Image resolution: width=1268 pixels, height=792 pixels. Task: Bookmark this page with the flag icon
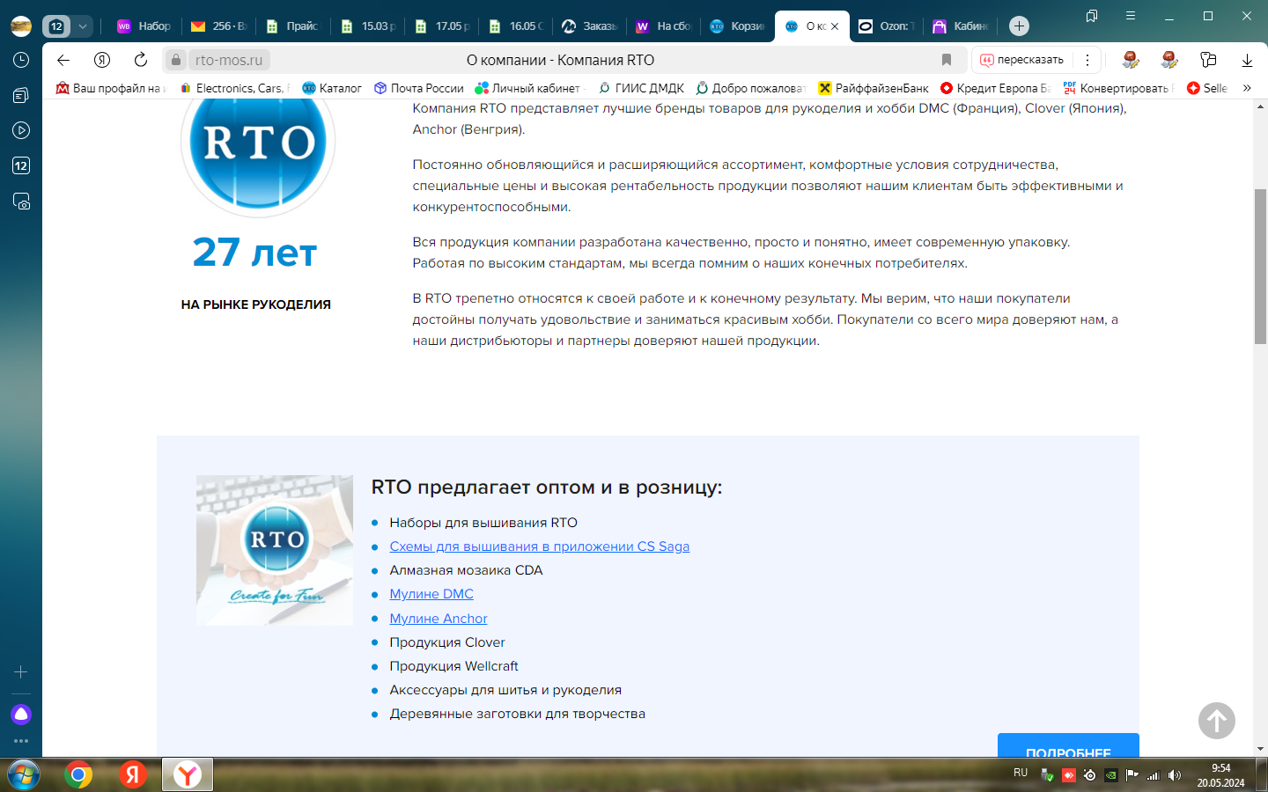[947, 60]
